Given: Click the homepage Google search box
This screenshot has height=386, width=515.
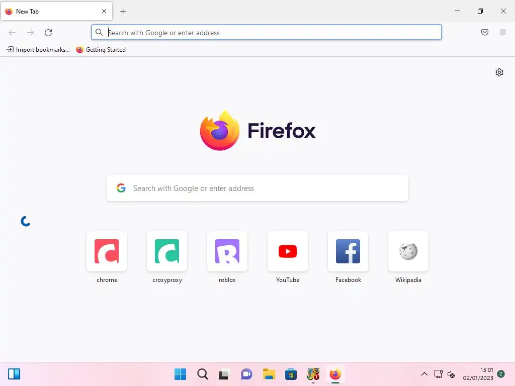Looking at the screenshot, I should click(x=257, y=188).
